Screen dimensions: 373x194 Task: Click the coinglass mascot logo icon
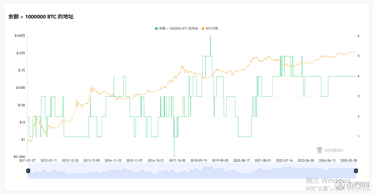(x=320, y=150)
